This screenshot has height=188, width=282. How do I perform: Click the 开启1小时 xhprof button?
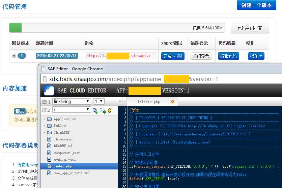[x=173, y=56]
